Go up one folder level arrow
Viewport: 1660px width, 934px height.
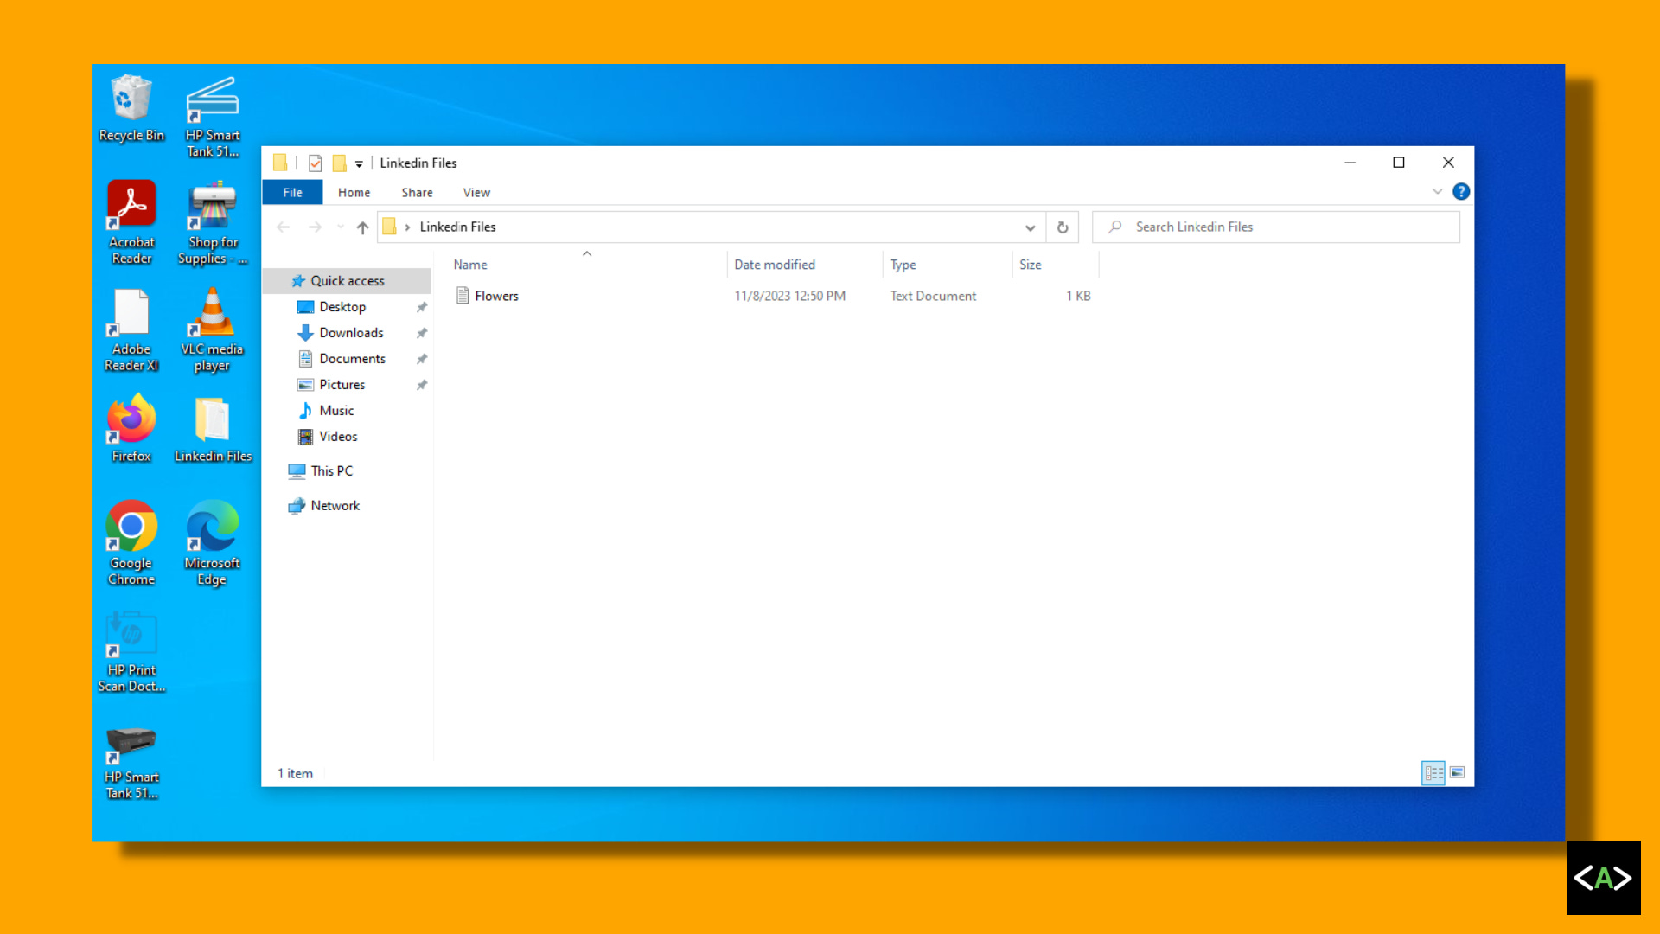click(x=362, y=227)
